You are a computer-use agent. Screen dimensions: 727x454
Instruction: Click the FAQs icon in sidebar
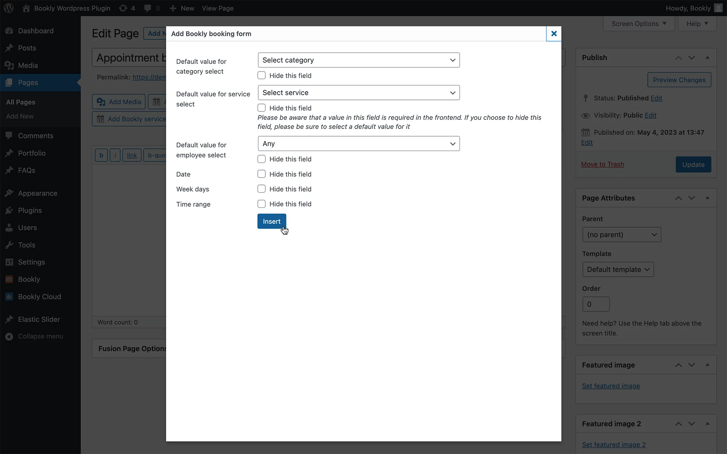pyautogui.click(x=9, y=170)
